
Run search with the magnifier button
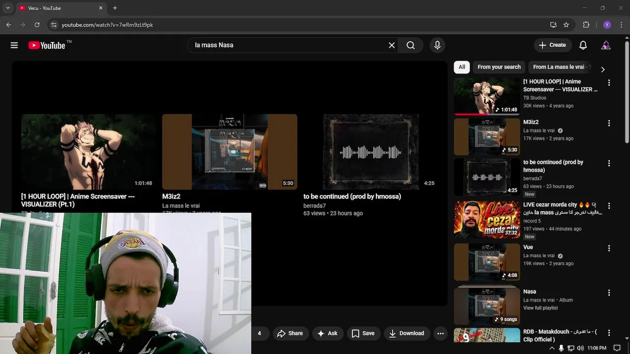tap(410, 45)
